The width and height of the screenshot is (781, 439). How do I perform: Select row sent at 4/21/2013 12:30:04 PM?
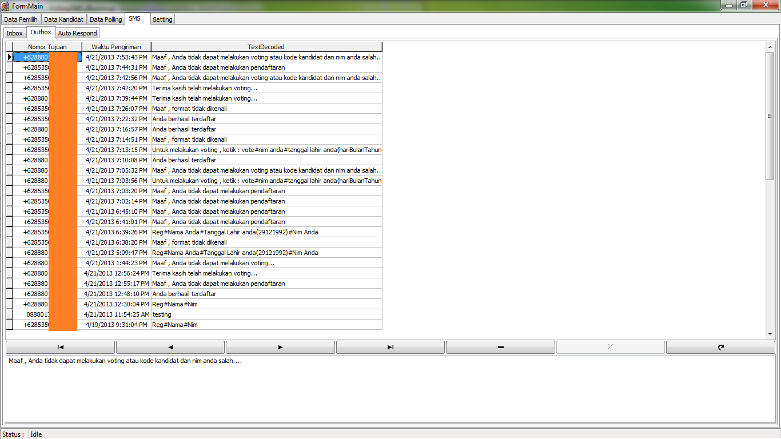click(194, 304)
